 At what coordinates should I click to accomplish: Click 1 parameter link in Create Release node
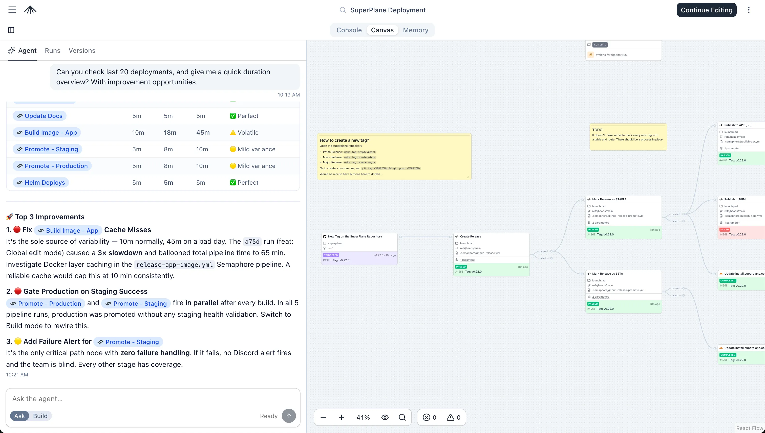click(467, 260)
